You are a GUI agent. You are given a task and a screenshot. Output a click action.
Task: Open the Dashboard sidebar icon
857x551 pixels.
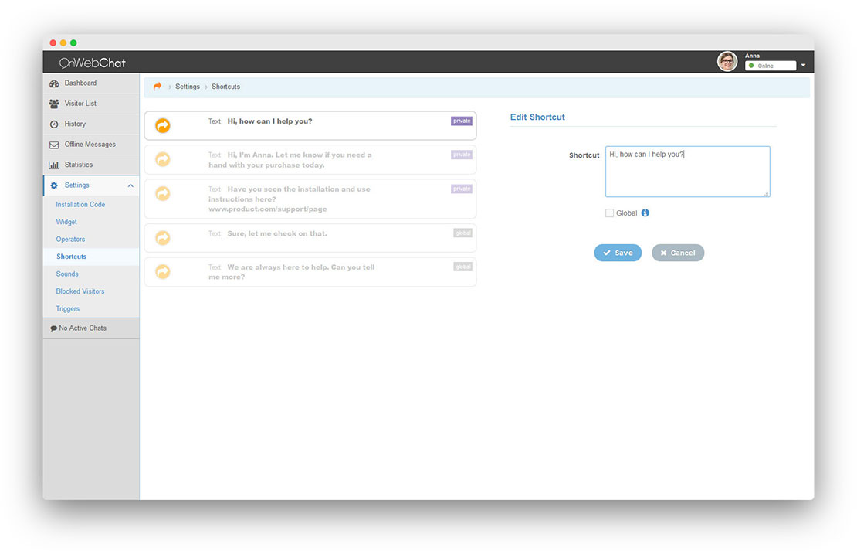[53, 83]
